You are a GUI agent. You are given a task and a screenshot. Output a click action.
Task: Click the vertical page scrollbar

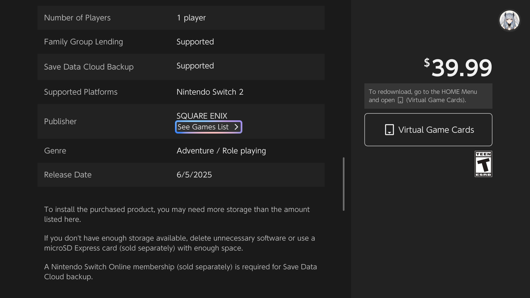[344, 184]
